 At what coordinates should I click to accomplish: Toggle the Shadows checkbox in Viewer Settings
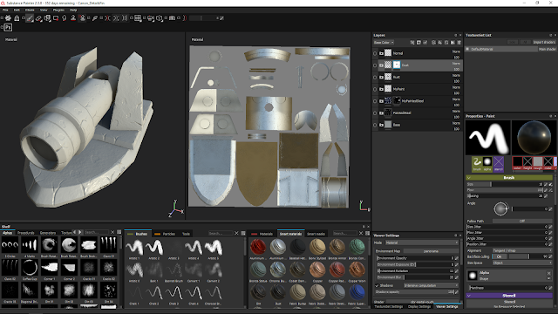pos(377,285)
